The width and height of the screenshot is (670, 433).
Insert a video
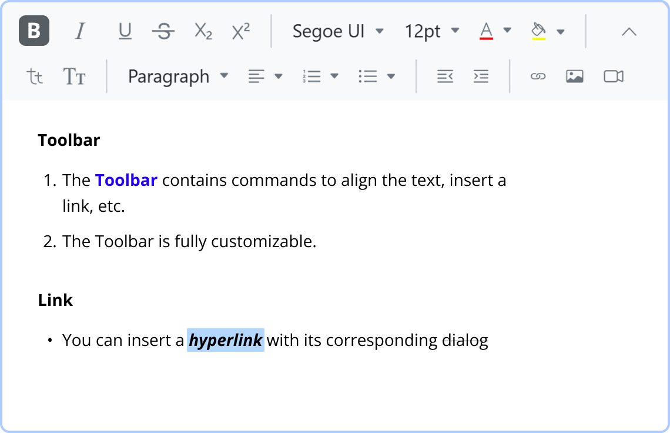(613, 76)
